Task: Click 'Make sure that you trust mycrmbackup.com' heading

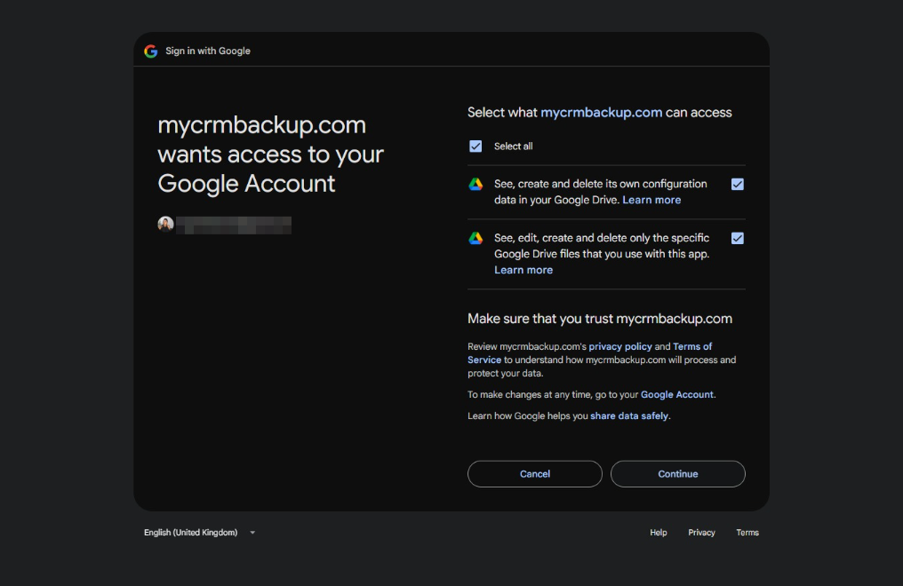Action: coord(600,319)
